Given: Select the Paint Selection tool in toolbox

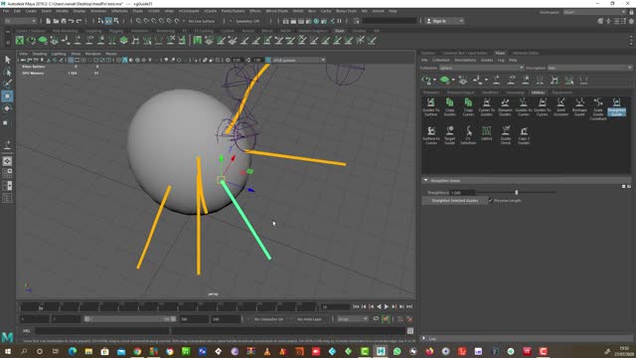Looking at the screenshot, I should pos(7,84).
